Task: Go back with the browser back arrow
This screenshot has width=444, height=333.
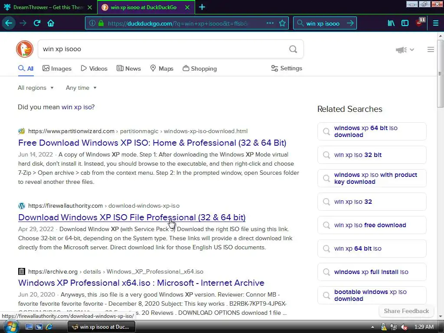Action: (9, 23)
